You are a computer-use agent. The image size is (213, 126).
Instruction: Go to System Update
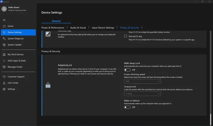18,45
